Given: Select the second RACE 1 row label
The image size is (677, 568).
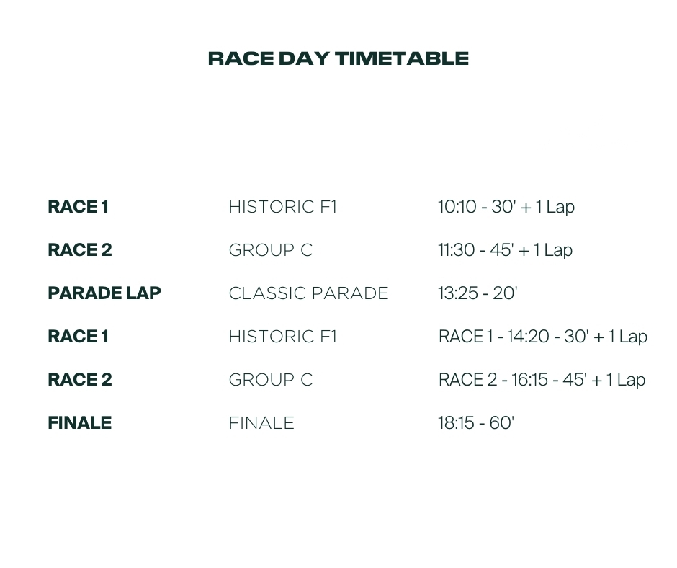Looking at the screenshot, I should (79, 337).
